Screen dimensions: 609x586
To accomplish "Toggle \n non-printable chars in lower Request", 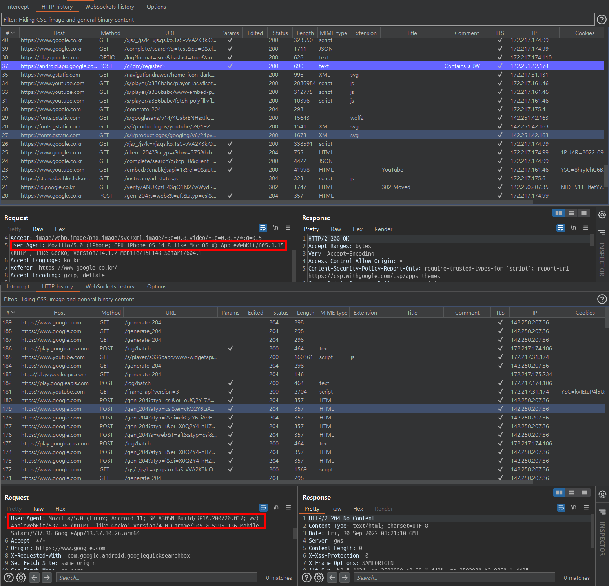I will pyautogui.click(x=276, y=507).
